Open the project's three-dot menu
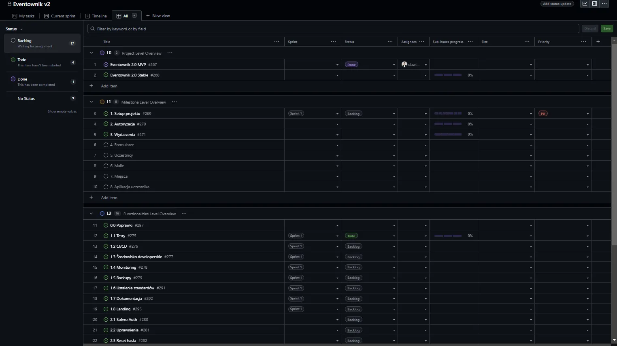Screen dimensions: 617x346 604,4
